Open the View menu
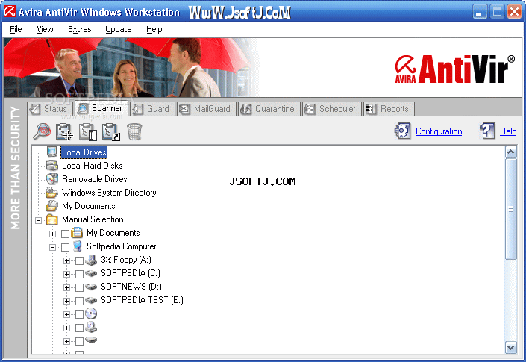This screenshot has width=526, height=362. [x=45, y=29]
